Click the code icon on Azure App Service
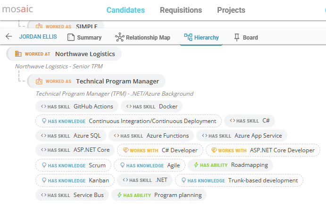The height and width of the screenshot is (205, 326). (x=205, y=136)
